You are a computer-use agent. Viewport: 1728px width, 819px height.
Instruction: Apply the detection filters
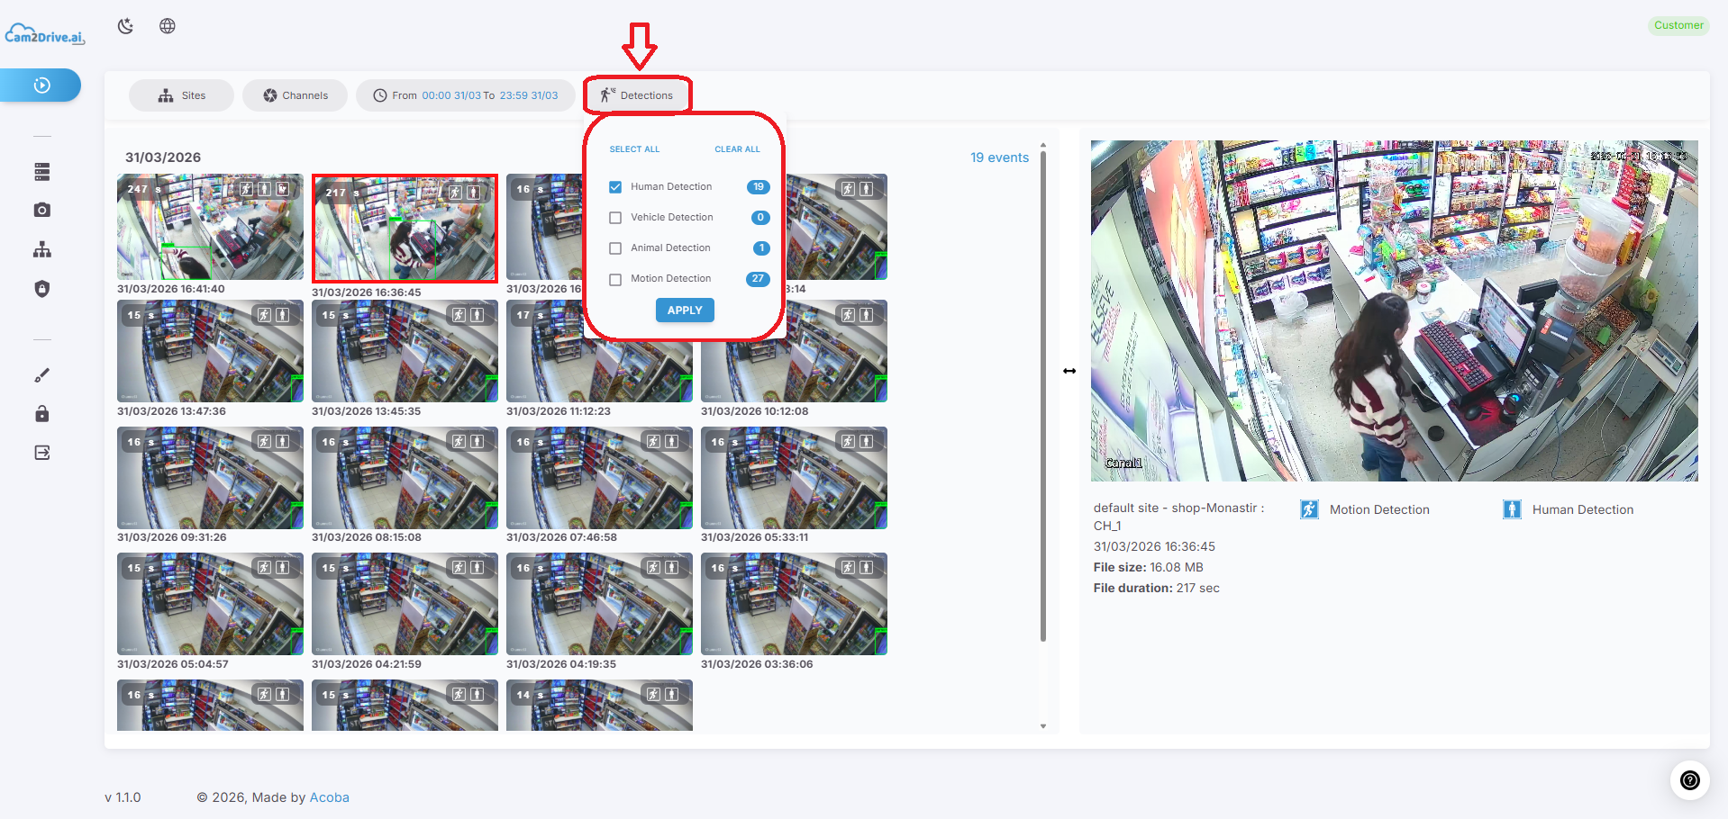point(685,310)
